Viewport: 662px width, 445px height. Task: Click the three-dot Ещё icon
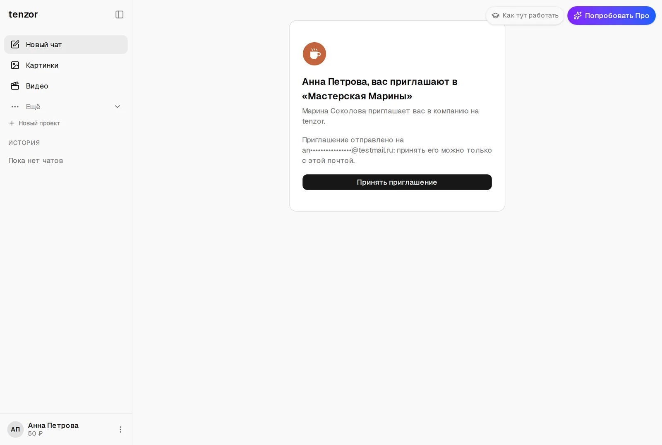[15, 106]
